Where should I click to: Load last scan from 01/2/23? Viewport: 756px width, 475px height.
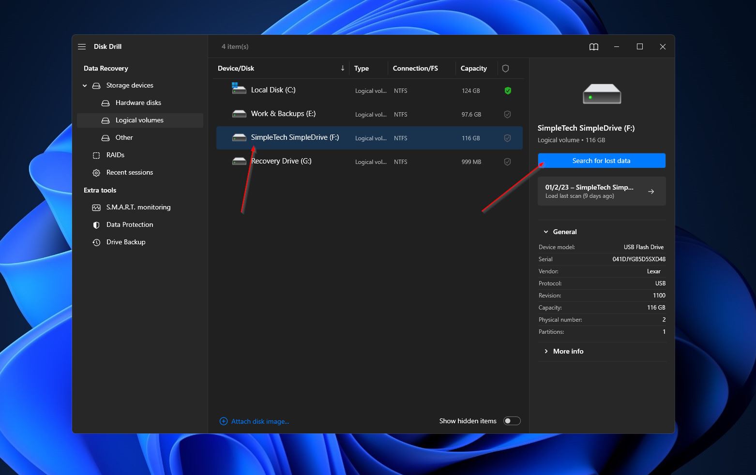pos(602,191)
